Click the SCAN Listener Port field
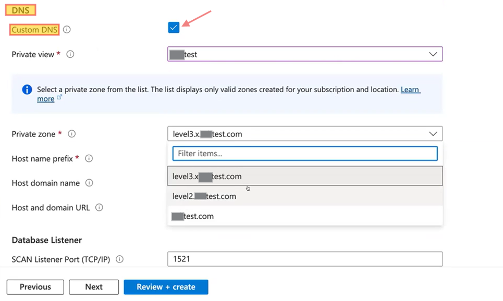This screenshot has width=503, height=301. pos(305,259)
